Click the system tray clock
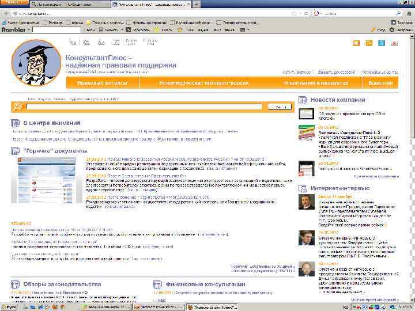The image size is (415, 311). [x=406, y=307]
